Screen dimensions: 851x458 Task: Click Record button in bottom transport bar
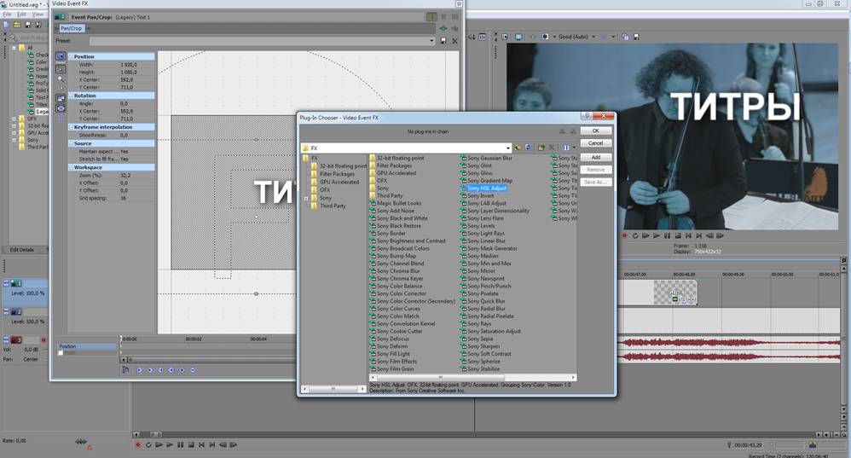pos(138,445)
